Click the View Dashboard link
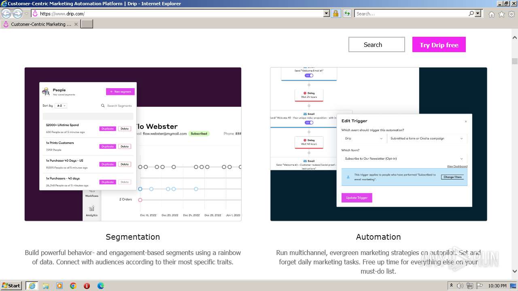Viewport: 518px width, 291px height. coord(457,167)
